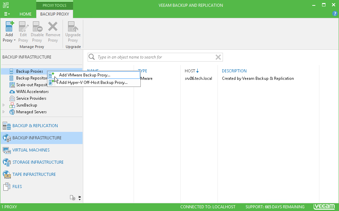339x211 pixels.
Task: Select WAN Accelerators in the tree
Action: [32, 91]
